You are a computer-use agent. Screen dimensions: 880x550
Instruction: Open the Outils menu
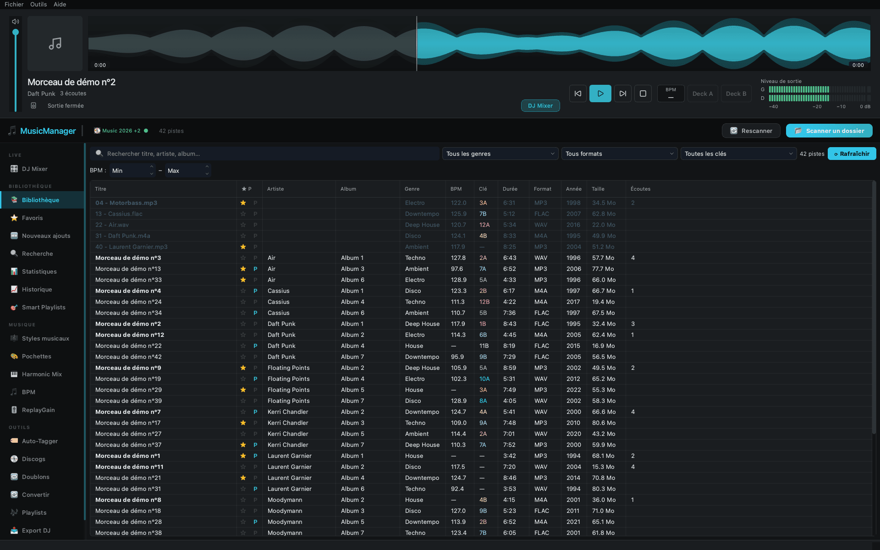coord(38,4)
